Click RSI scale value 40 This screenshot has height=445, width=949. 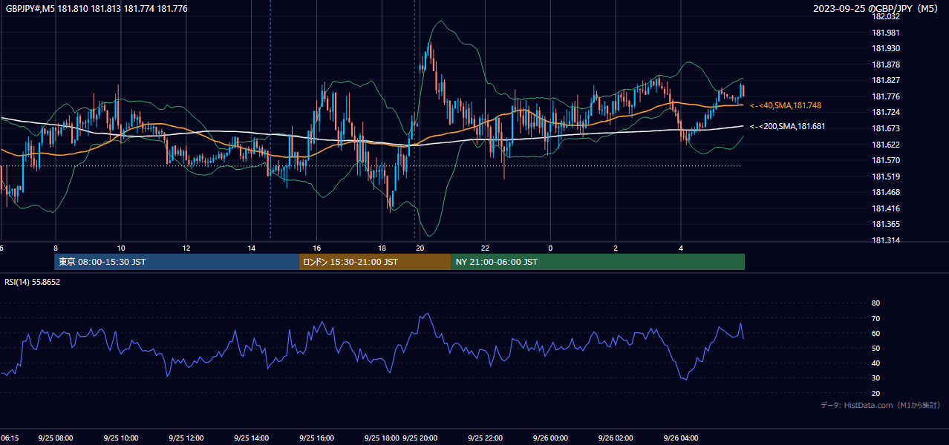(x=875, y=363)
